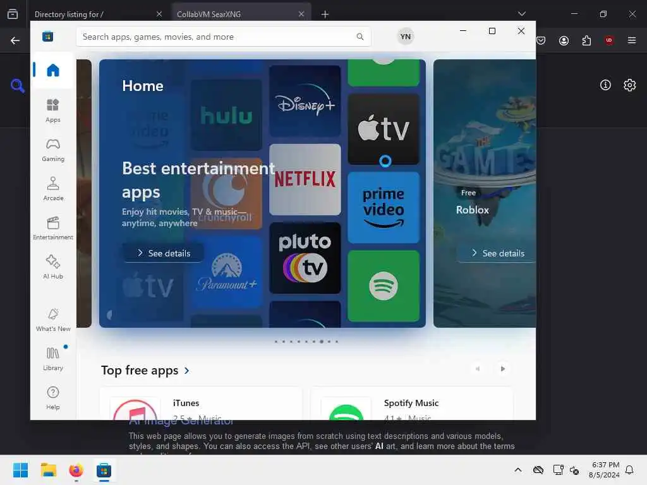The height and width of the screenshot is (485, 647).
Task: Show What's New in sidebar
Action: [x=53, y=320]
